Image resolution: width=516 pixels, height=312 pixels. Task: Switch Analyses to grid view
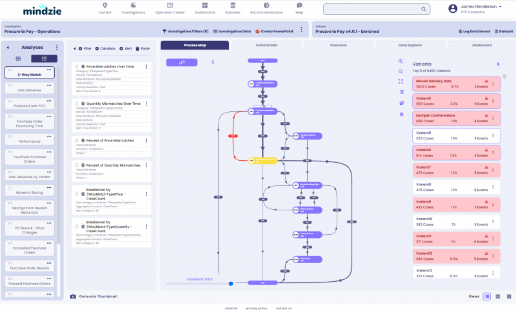pos(18,59)
